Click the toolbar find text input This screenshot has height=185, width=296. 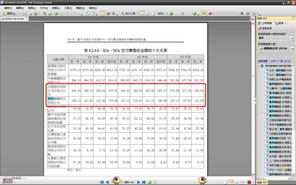coord(226,14)
